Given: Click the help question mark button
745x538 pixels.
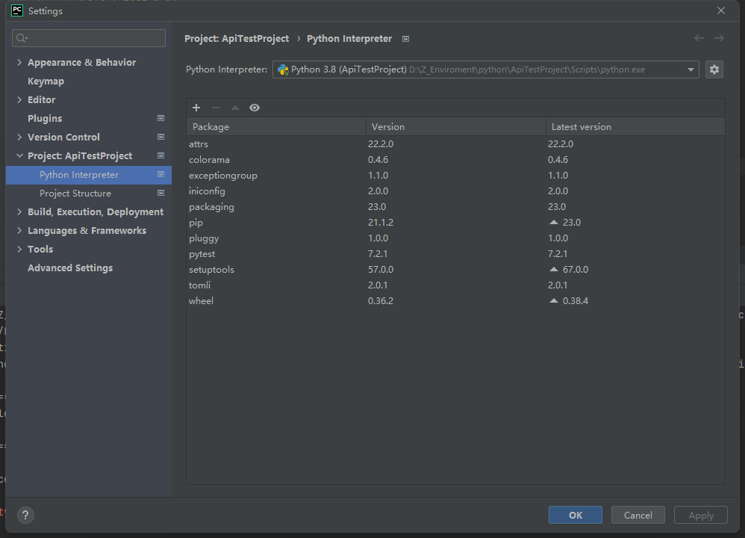Looking at the screenshot, I should (25, 515).
